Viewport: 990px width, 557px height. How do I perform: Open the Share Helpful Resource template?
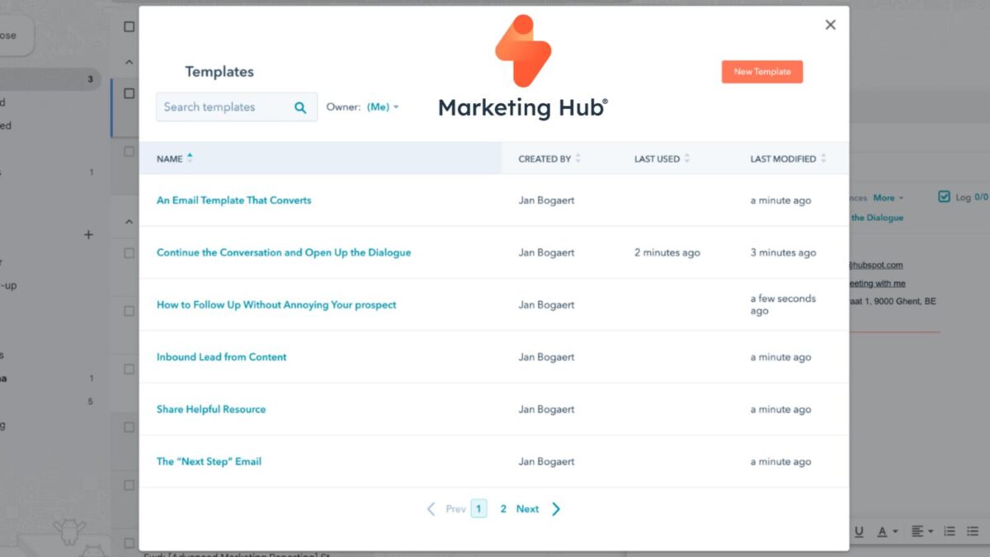(x=211, y=409)
